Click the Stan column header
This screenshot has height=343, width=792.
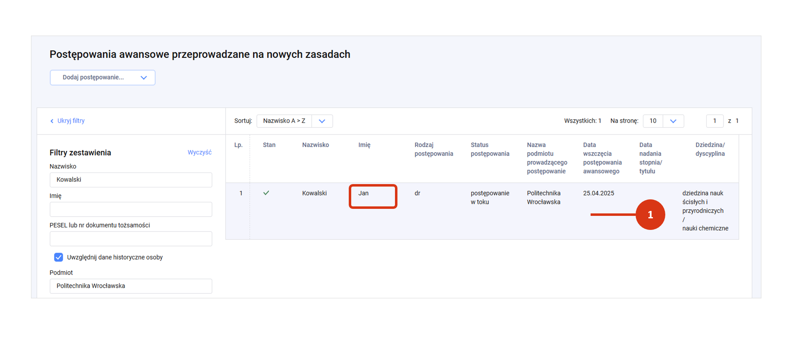click(x=269, y=145)
